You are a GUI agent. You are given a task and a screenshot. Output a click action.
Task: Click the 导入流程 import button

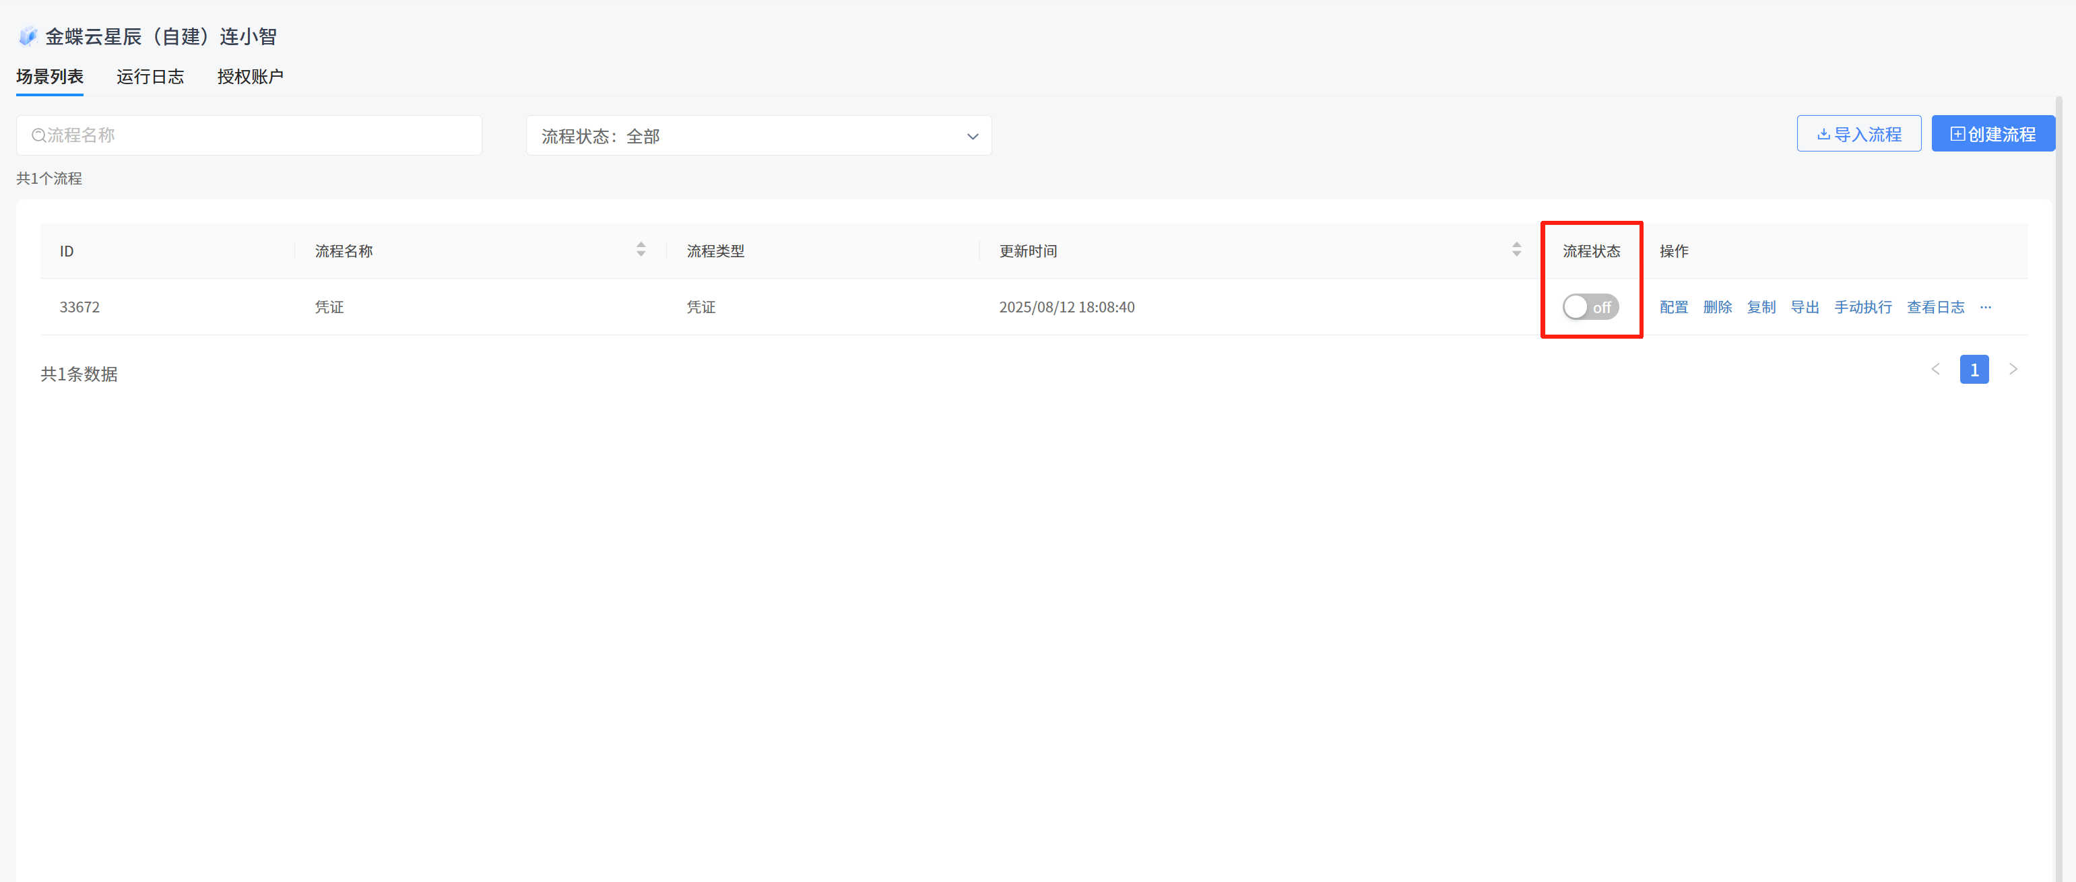[x=1858, y=134]
